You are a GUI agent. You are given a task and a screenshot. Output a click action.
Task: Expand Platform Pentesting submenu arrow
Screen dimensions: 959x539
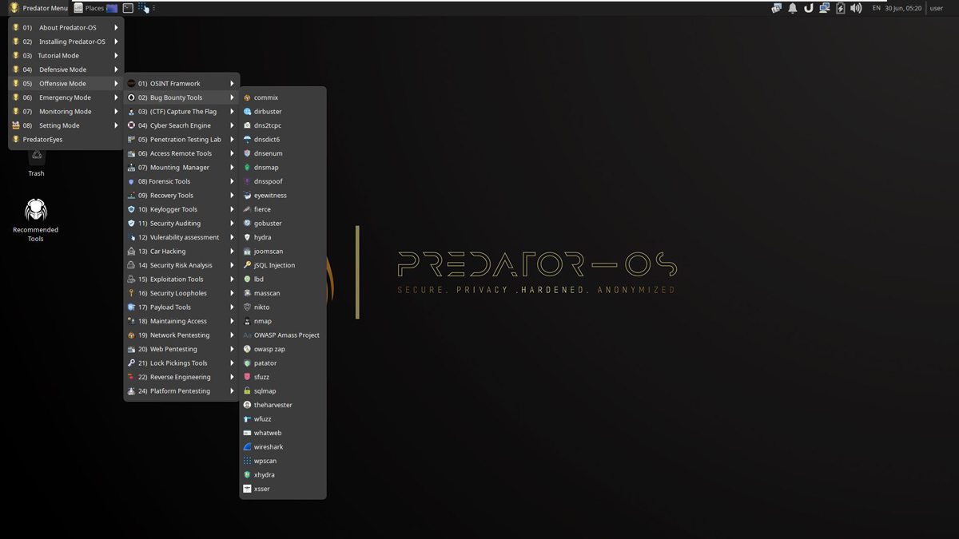coord(233,391)
